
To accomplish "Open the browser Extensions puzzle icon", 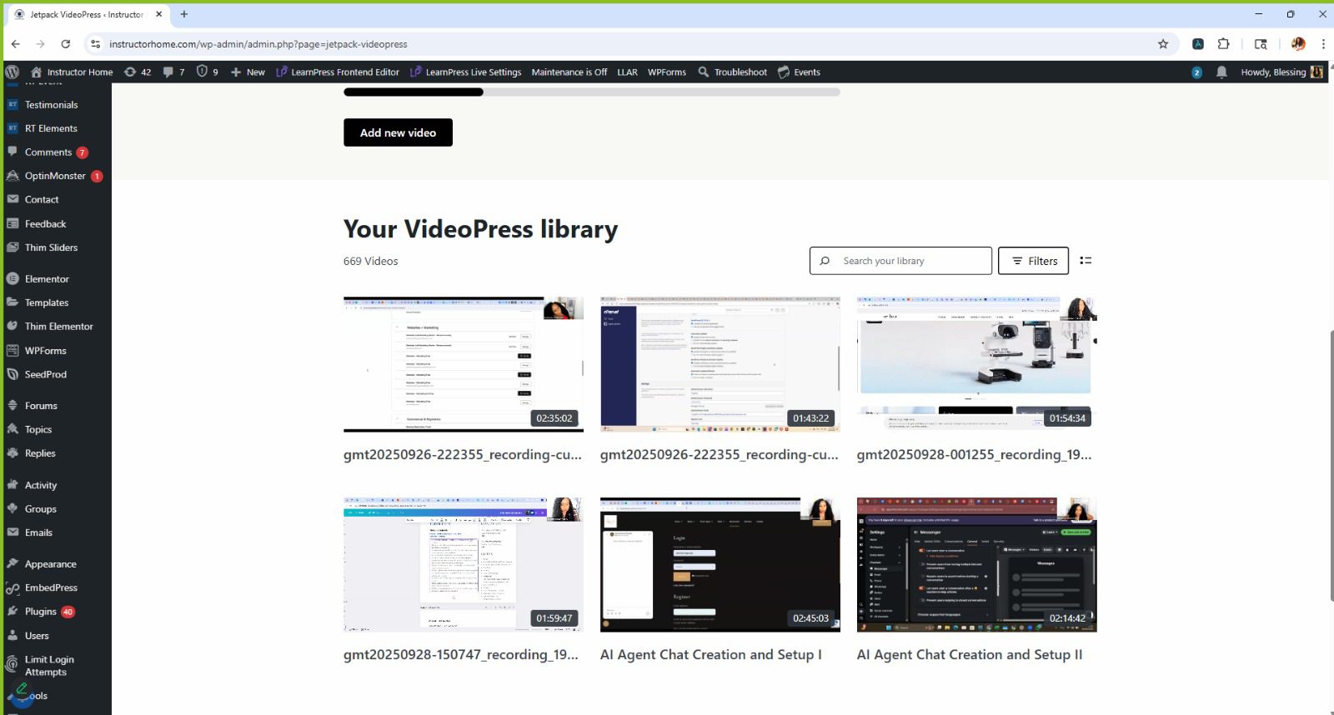I will (1224, 44).
